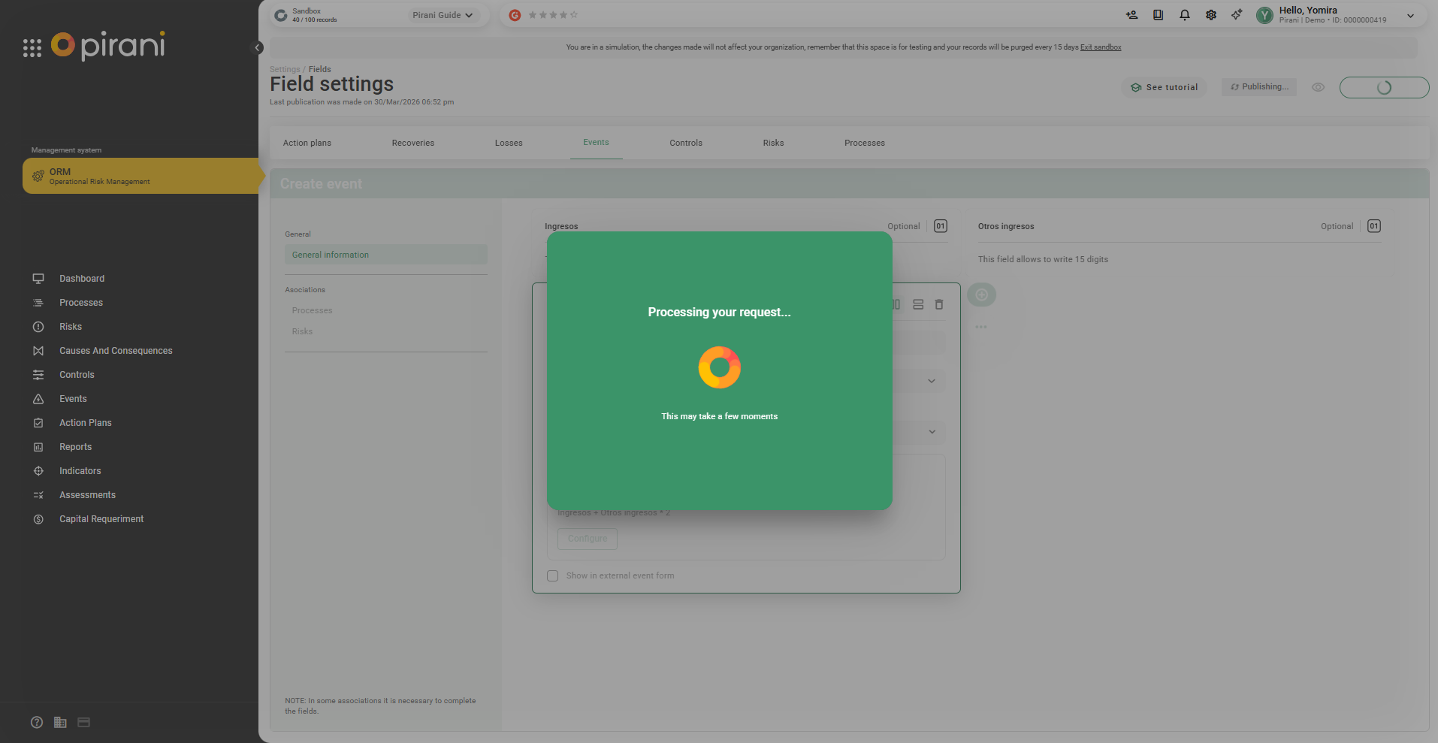
Task: Open Events in the sidebar
Action: pos(73,399)
